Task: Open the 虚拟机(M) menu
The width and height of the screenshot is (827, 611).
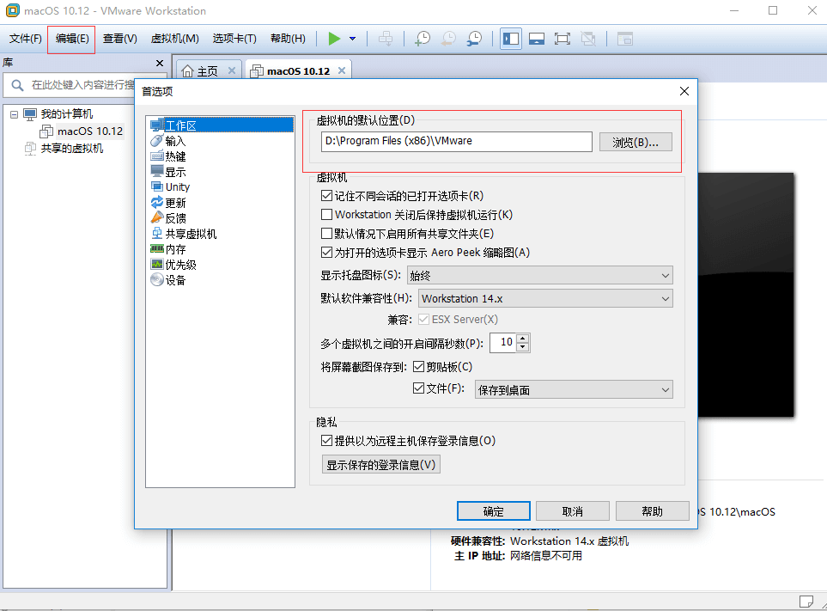Action: [x=174, y=39]
